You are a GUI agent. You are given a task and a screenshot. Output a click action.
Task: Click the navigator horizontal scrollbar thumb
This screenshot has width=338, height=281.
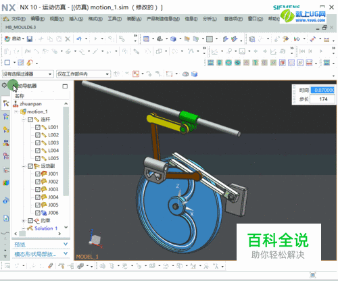point(22,234)
